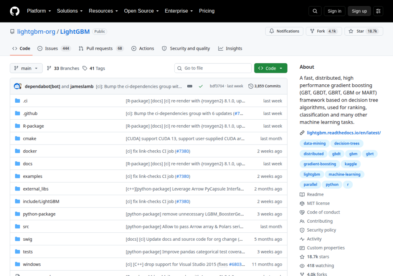The width and height of the screenshot is (393, 276).
Task: Select the decision-trees topic tag
Action: click(347, 143)
